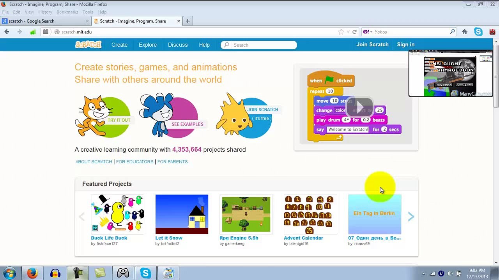Open Skype from the taskbar
Screen dimensions: 499x280
[x=145, y=273]
